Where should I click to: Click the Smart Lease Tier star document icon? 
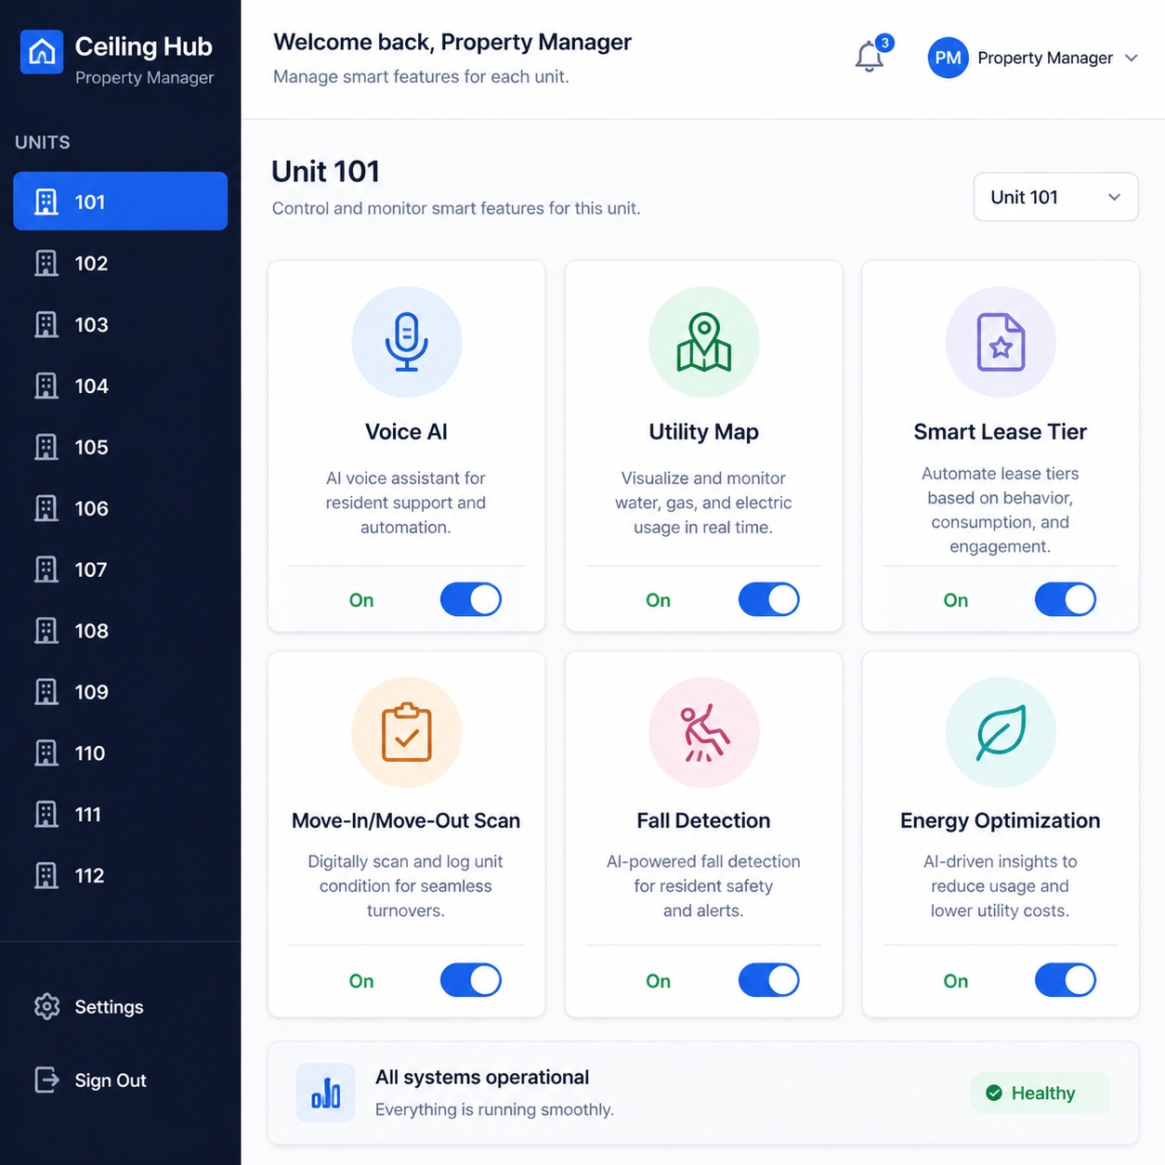click(x=1001, y=342)
